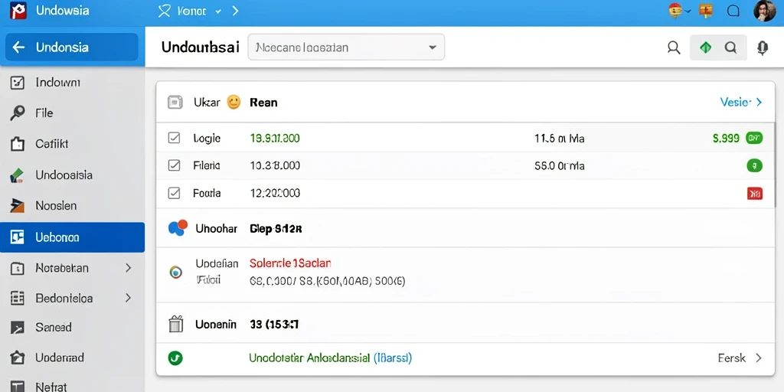The height and width of the screenshot is (392, 784).
Task: Click the envelope icon beside Nooslen
Action: pyautogui.click(x=17, y=205)
